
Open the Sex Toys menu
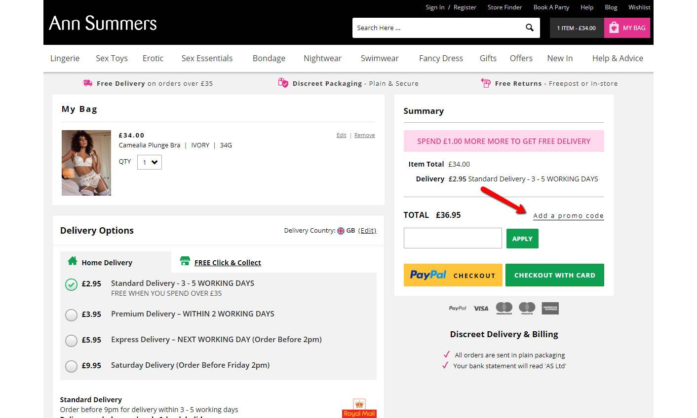pos(112,58)
